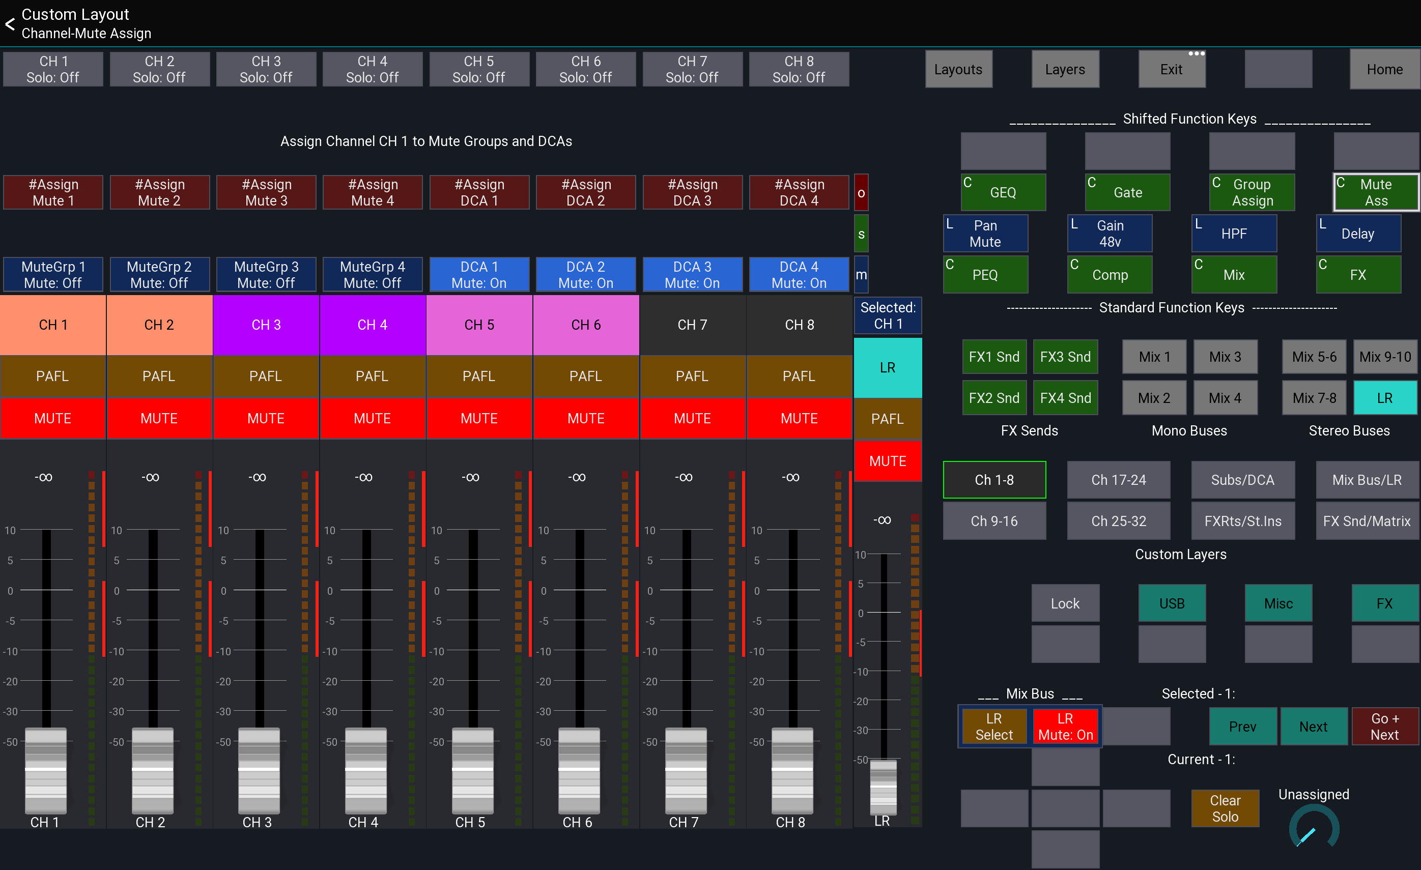Click the Unassigned rotary knob
Viewport: 1421px width, 870px height.
(x=1314, y=827)
